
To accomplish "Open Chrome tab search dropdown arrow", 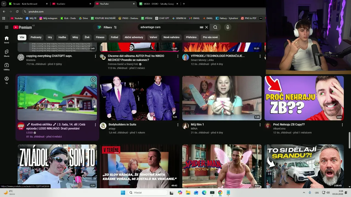I will tap(4, 4).
